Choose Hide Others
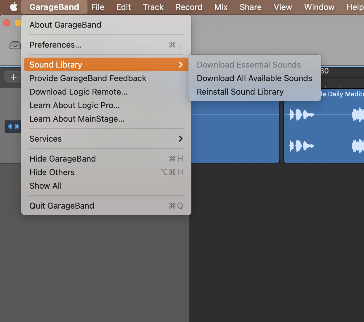This screenshot has width=364, height=322. [106, 172]
